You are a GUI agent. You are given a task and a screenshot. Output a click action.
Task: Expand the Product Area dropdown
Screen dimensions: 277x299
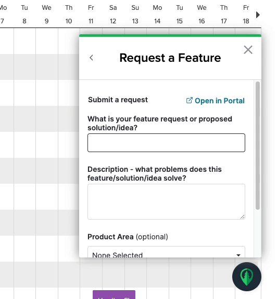tap(166, 252)
